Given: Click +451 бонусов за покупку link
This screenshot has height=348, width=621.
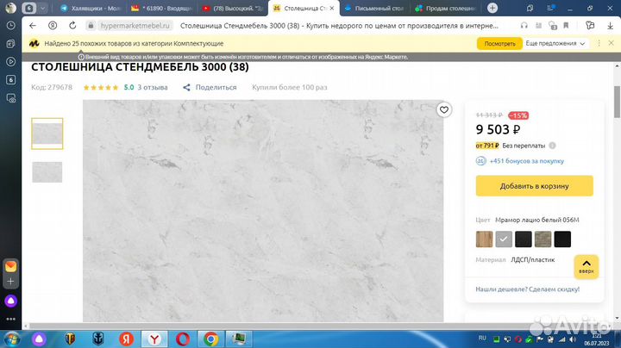Looking at the screenshot, I should point(527,161).
